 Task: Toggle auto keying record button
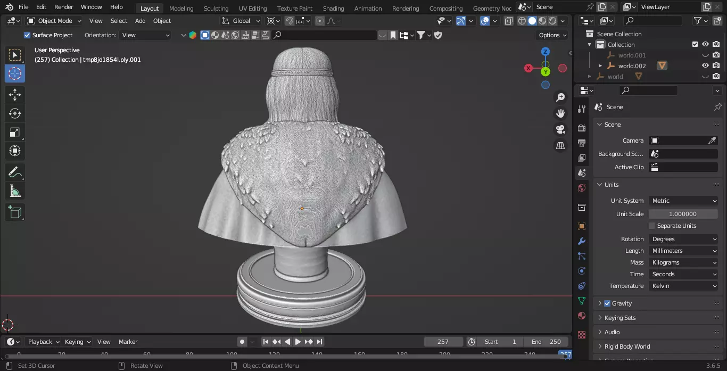click(x=242, y=342)
